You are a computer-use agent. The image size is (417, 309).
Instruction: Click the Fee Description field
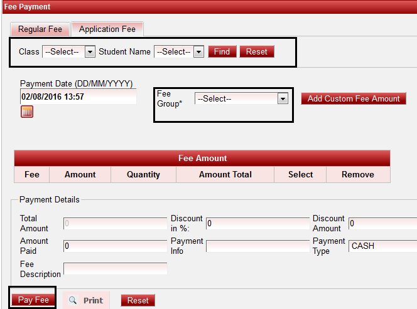115,269
